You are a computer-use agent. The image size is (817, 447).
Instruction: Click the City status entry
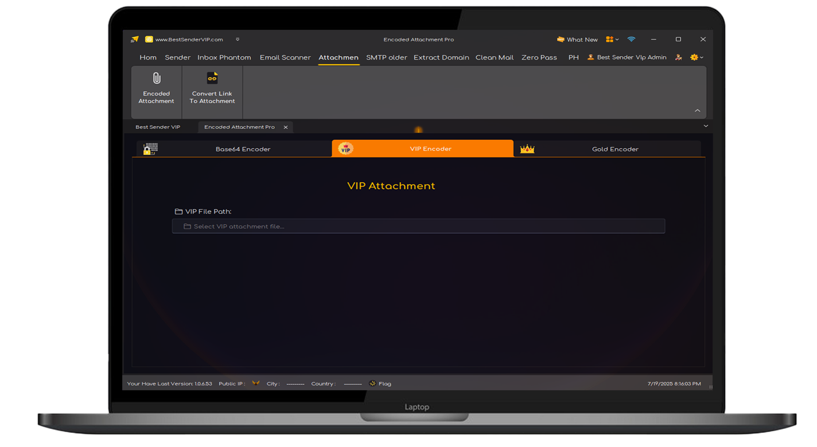coord(285,384)
